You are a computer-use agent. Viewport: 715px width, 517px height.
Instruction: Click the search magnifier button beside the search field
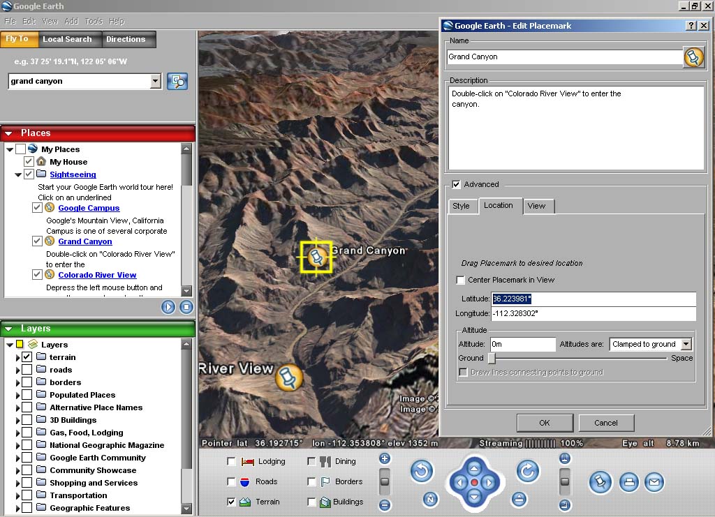[177, 82]
